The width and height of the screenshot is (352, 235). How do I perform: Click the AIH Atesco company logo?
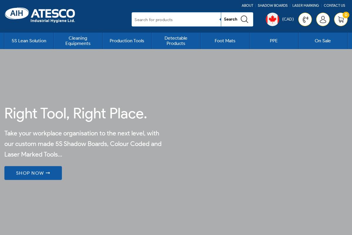pyautogui.click(x=40, y=15)
